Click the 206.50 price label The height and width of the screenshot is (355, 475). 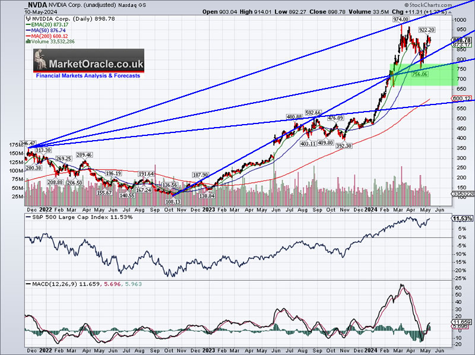click(x=75, y=183)
